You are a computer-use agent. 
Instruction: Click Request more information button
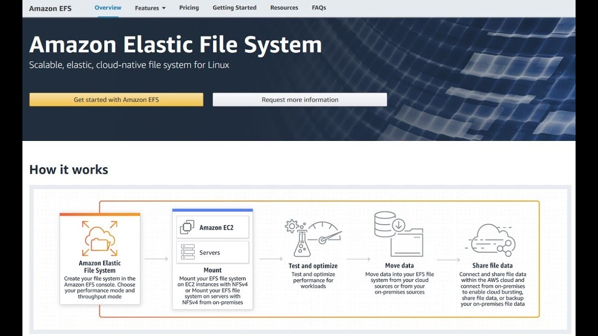(x=300, y=99)
